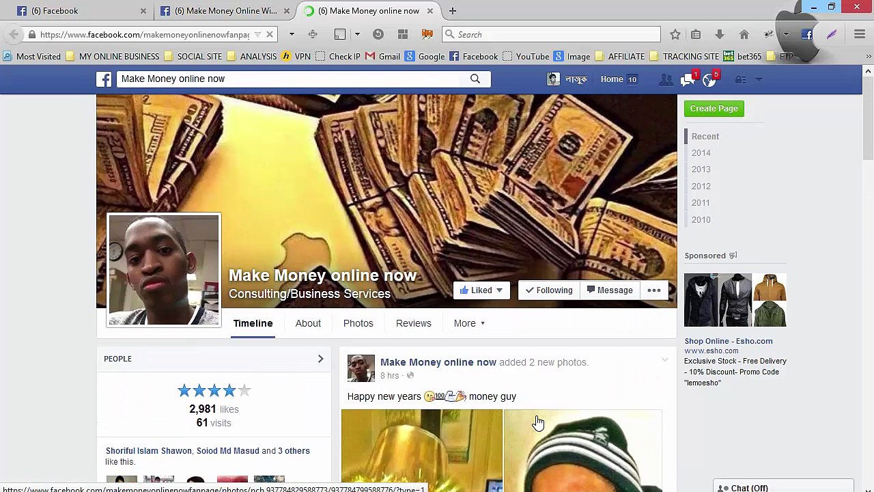874x492 pixels.
Task: Open the address bar history dropdown arrow
Action: click(x=257, y=34)
